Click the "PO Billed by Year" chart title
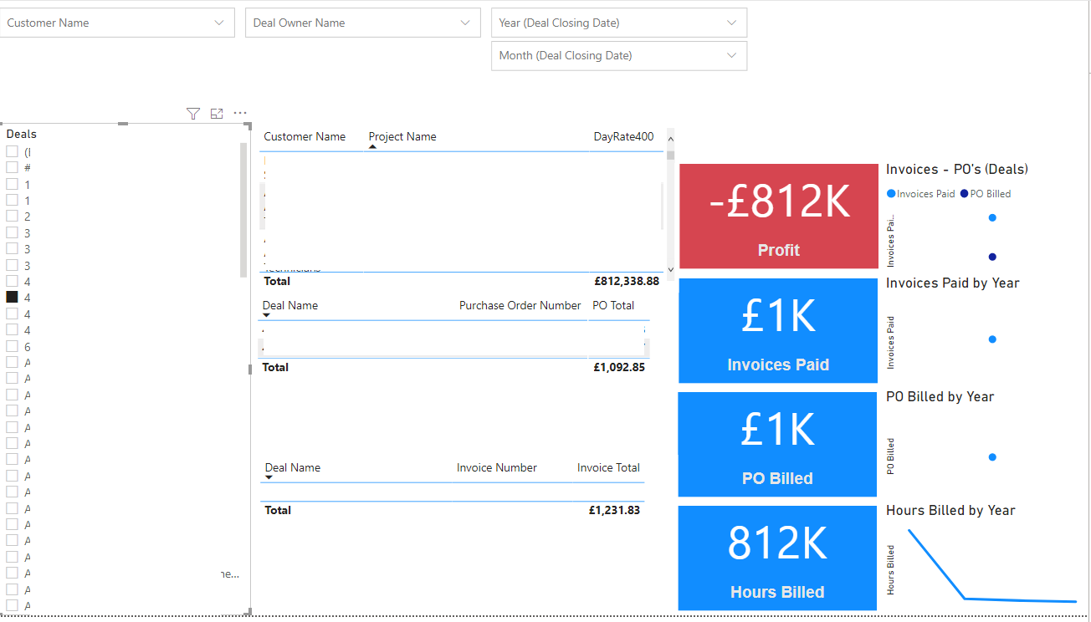The height and width of the screenshot is (622, 1091). 940,396
